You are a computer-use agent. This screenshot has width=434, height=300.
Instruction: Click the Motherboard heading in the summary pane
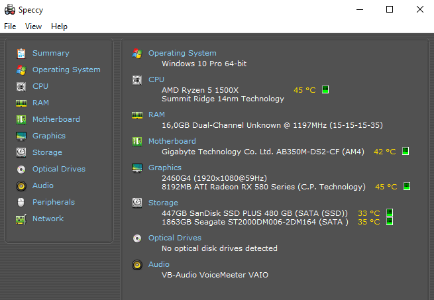pos(172,141)
